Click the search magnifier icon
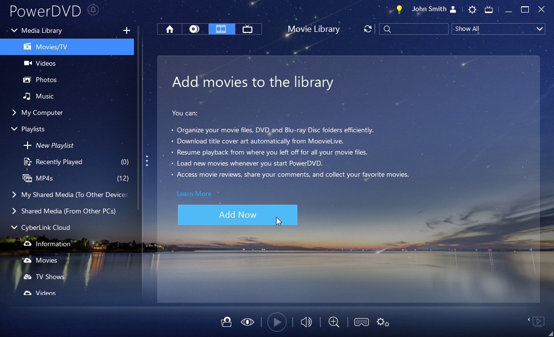The height and width of the screenshot is (337, 554). click(x=387, y=29)
